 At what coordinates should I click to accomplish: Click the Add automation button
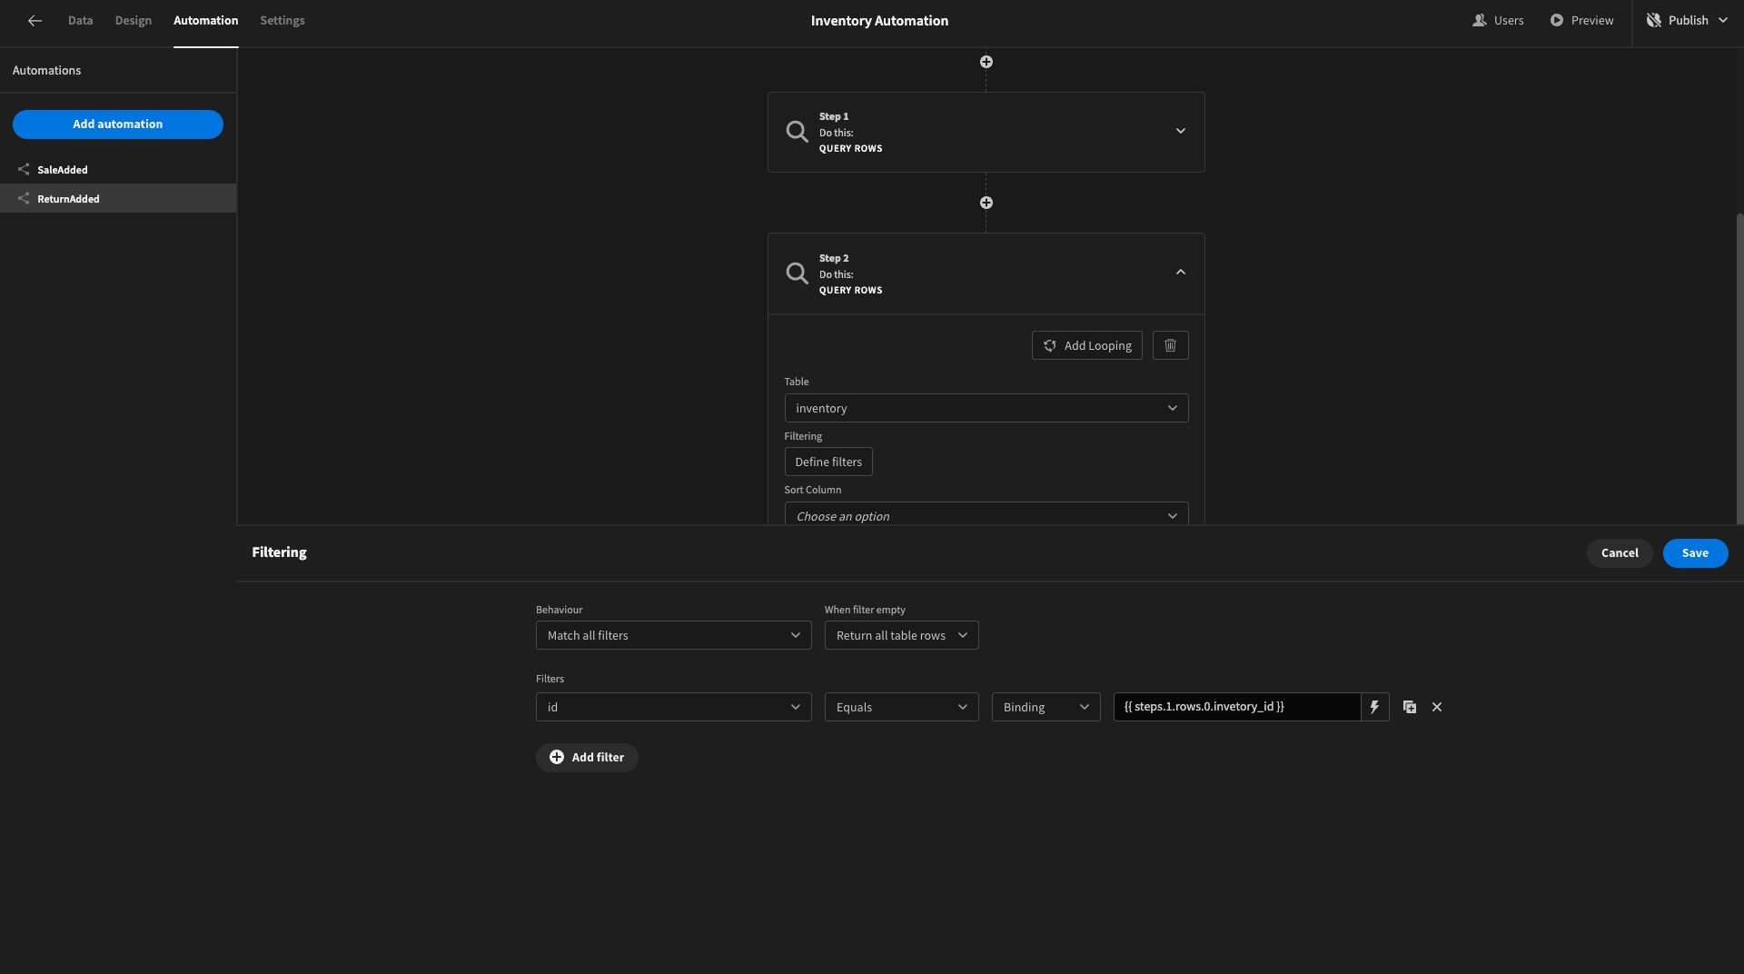tap(118, 124)
